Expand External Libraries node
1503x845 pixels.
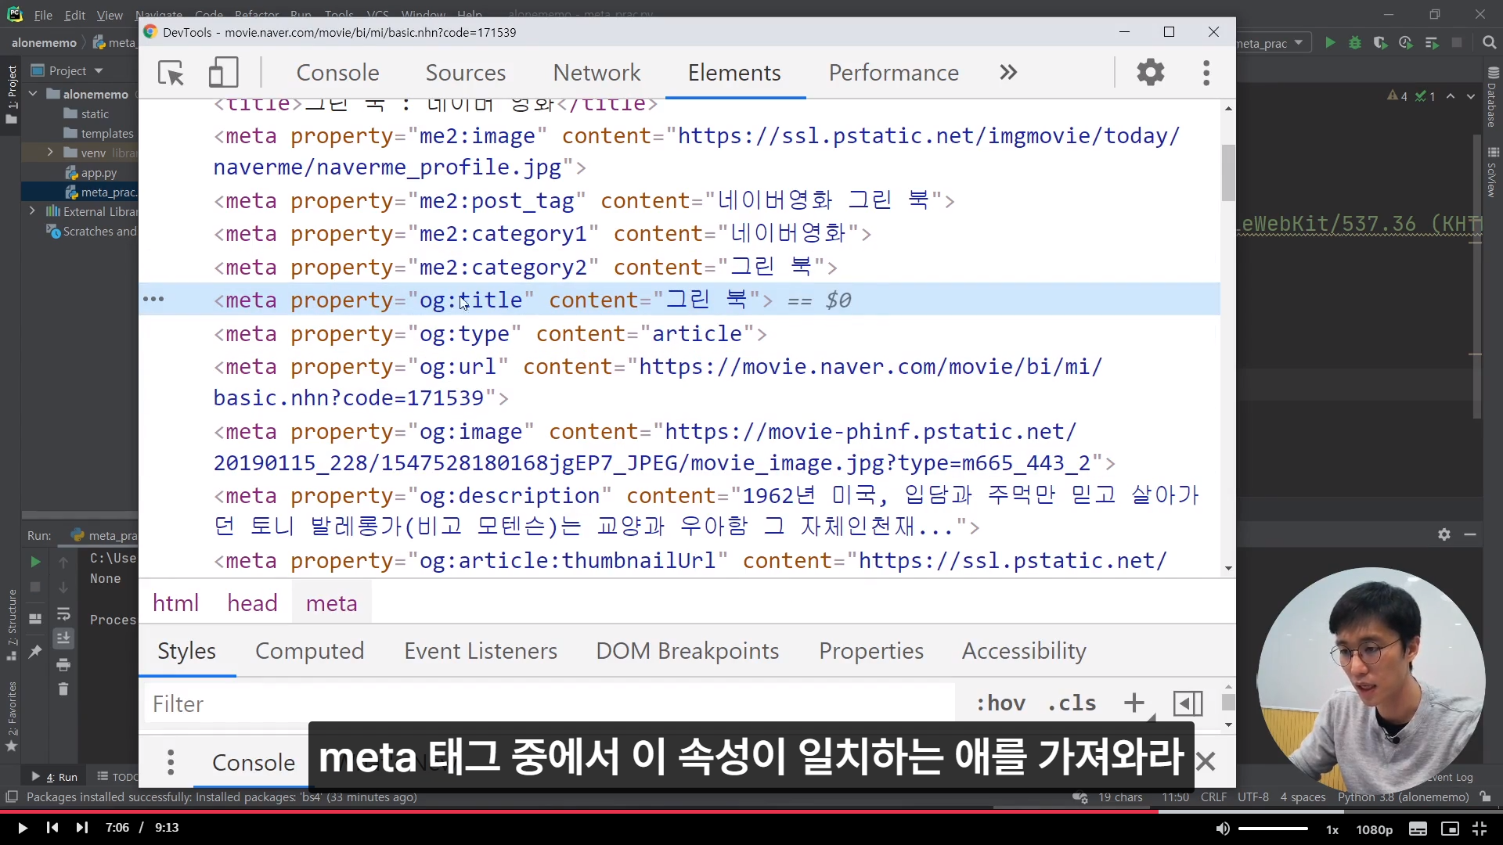pyautogui.click(x=32, y=211)
